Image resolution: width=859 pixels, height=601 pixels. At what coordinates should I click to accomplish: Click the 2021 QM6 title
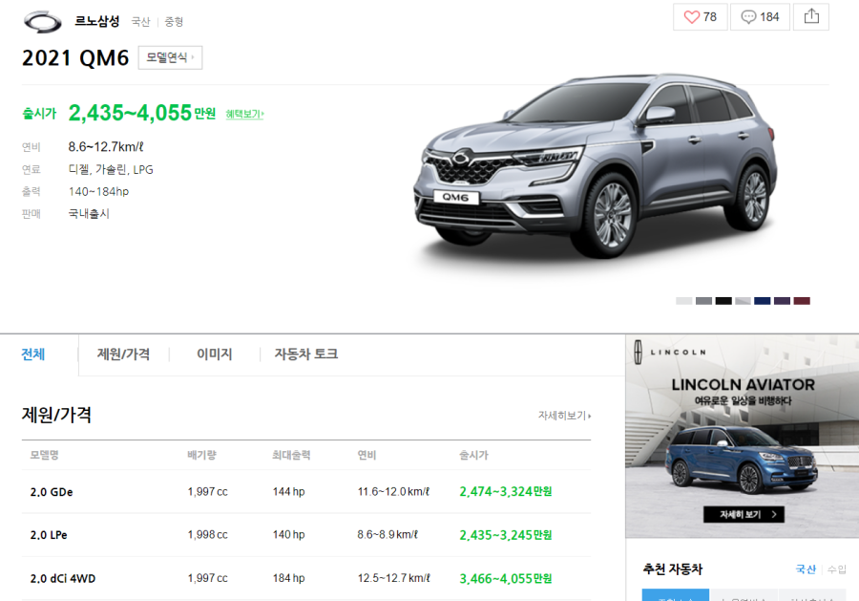click(x=75, y=58)
